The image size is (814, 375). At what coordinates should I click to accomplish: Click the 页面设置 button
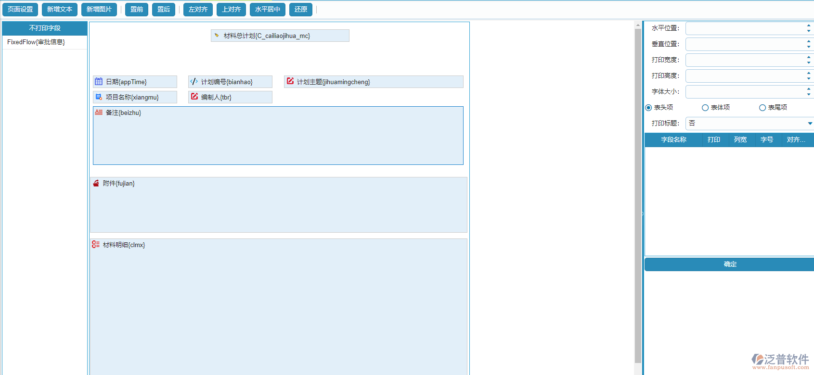tap(20, 10)
